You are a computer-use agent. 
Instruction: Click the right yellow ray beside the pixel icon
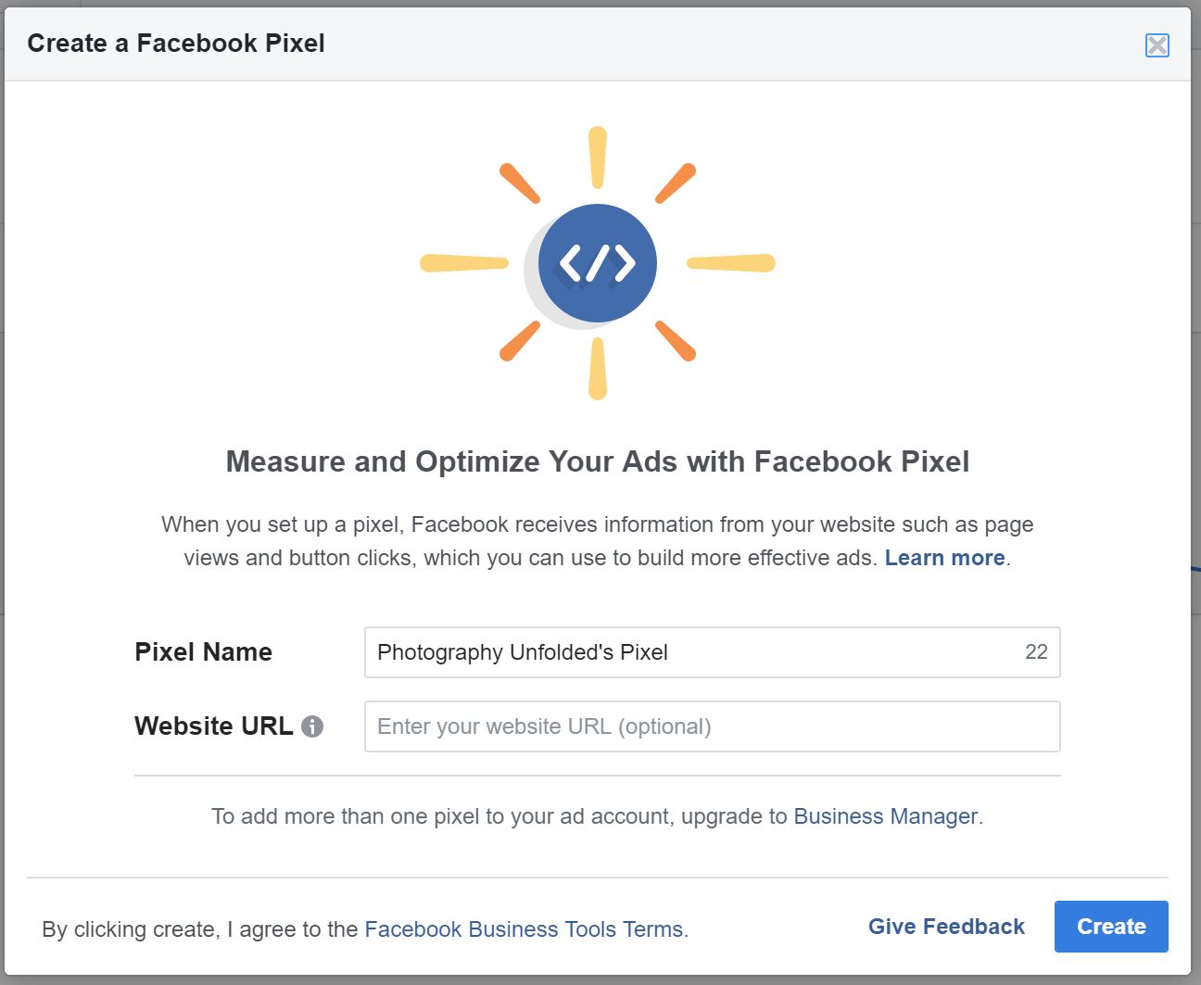(x=731, y=263)
